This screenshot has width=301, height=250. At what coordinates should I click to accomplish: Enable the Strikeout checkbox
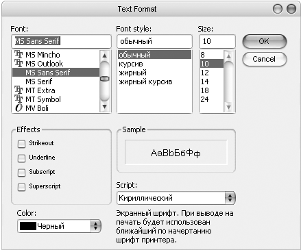pos(21,144)
